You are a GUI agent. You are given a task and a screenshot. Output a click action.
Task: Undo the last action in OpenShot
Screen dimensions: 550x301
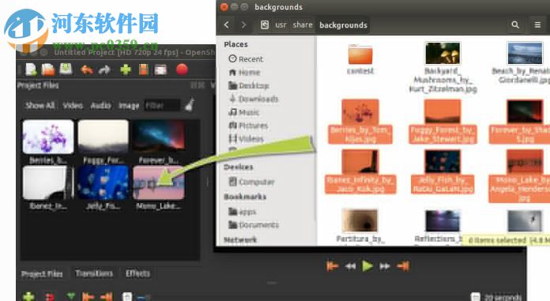pyautogui.click(x=87, y=70)
